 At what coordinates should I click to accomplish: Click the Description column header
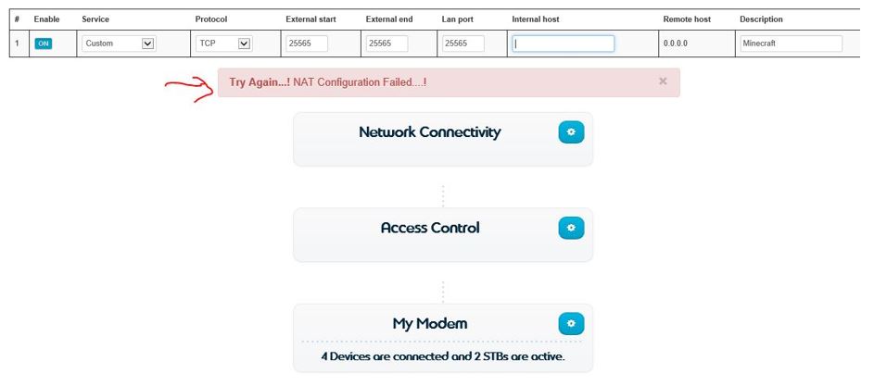coord(761,19)
